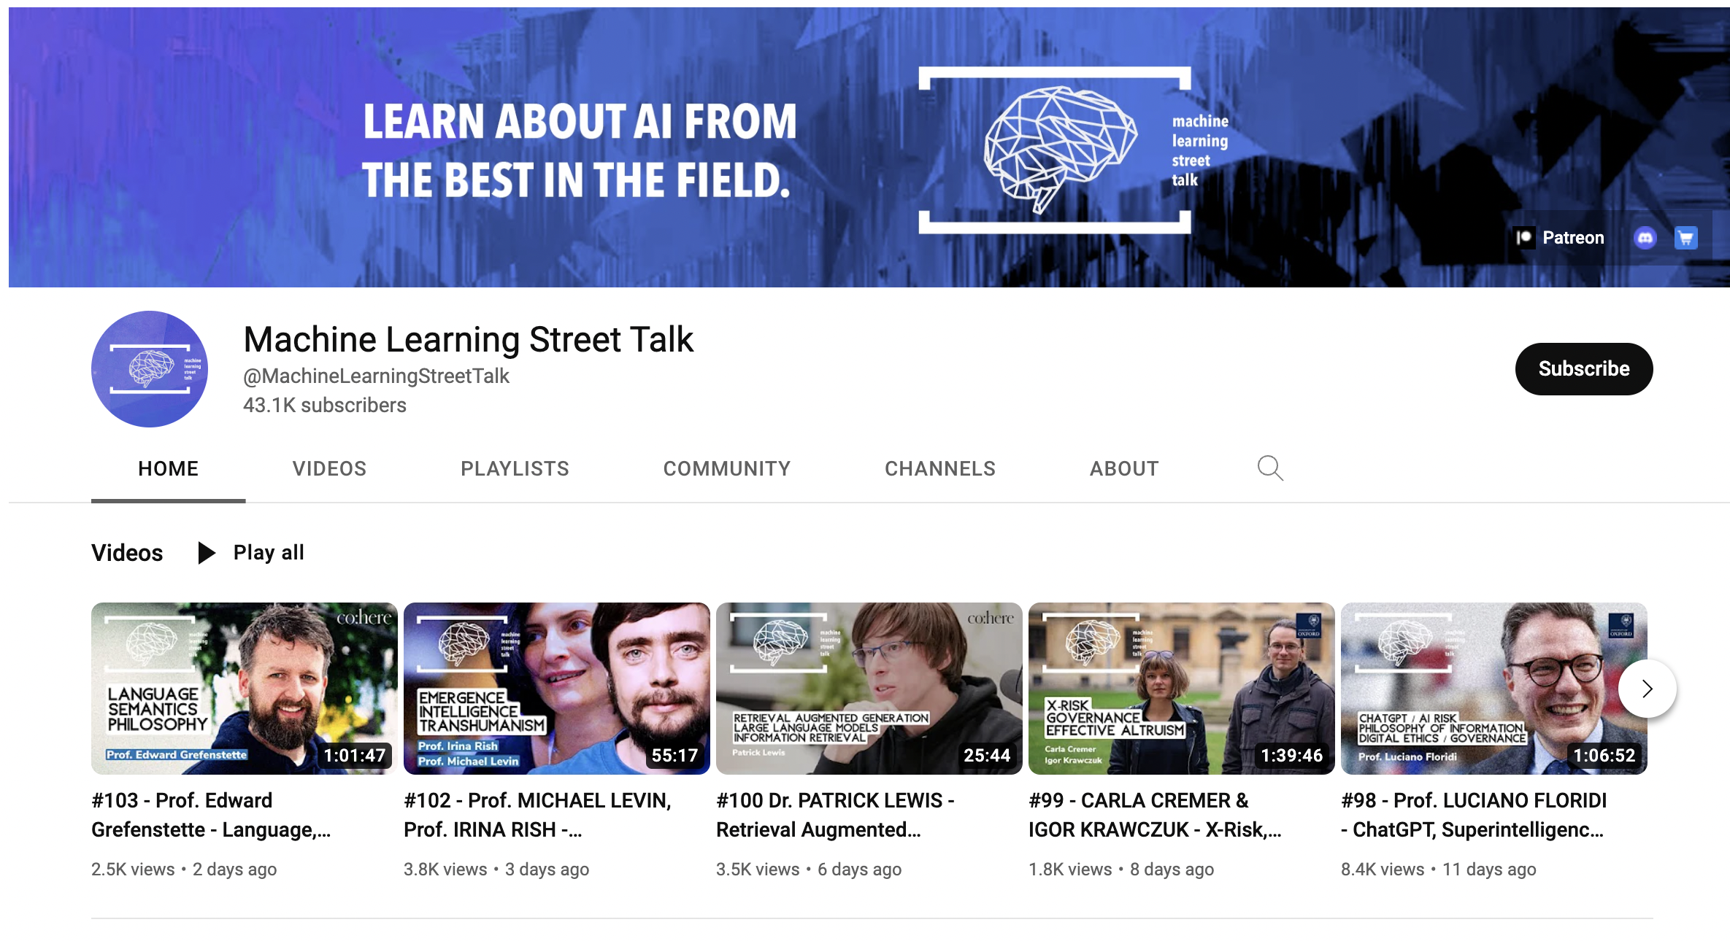The height and width of the screenshot is (941, 1730).
Task: Advance the video carousel with the right arrow
Action: click(1646, 688)
